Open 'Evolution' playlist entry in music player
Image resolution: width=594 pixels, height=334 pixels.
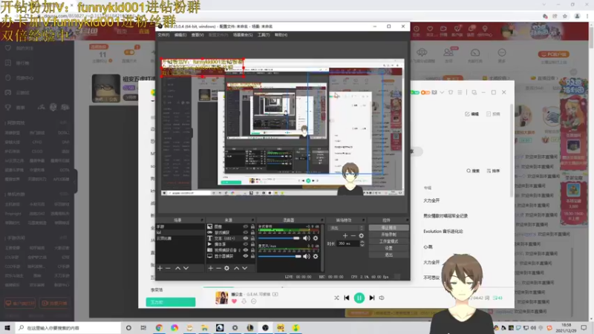pos(443,232)
